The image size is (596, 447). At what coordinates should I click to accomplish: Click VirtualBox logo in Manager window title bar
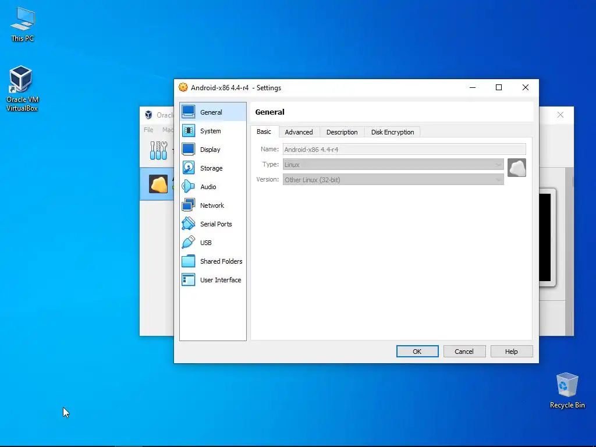(x=148, y=115)
